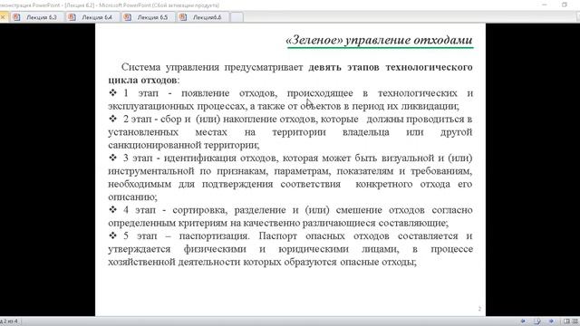Click the bold phrase девять этапов технологического
Viewport: 580px width, 326px height.
click(391, 67)
